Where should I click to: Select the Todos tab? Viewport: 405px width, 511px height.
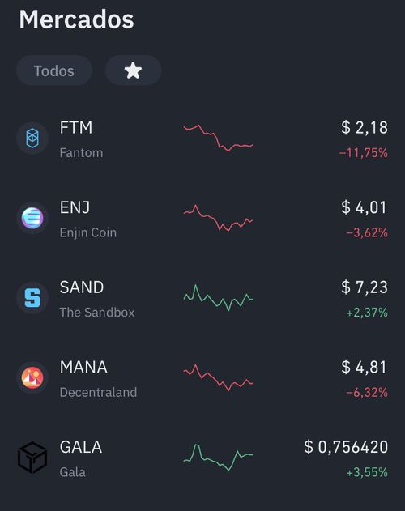(x=54, y=70)
